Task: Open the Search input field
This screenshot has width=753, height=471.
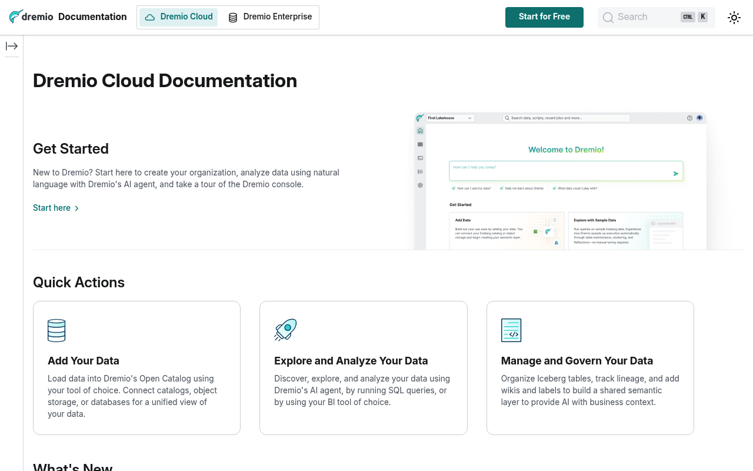Action: coord(657,18)
